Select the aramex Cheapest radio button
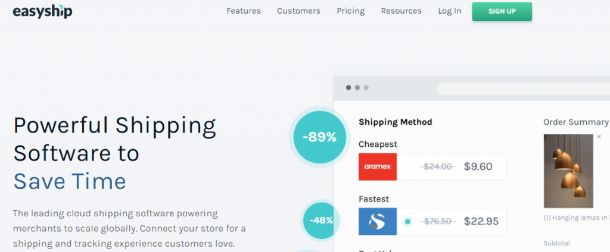 click(x=407, y=167)
